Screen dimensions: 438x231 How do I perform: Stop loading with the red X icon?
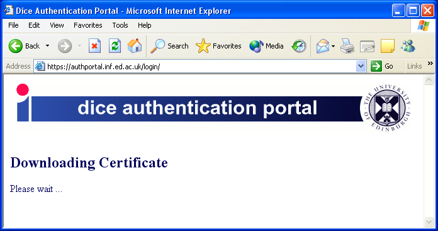click(94, 46)
